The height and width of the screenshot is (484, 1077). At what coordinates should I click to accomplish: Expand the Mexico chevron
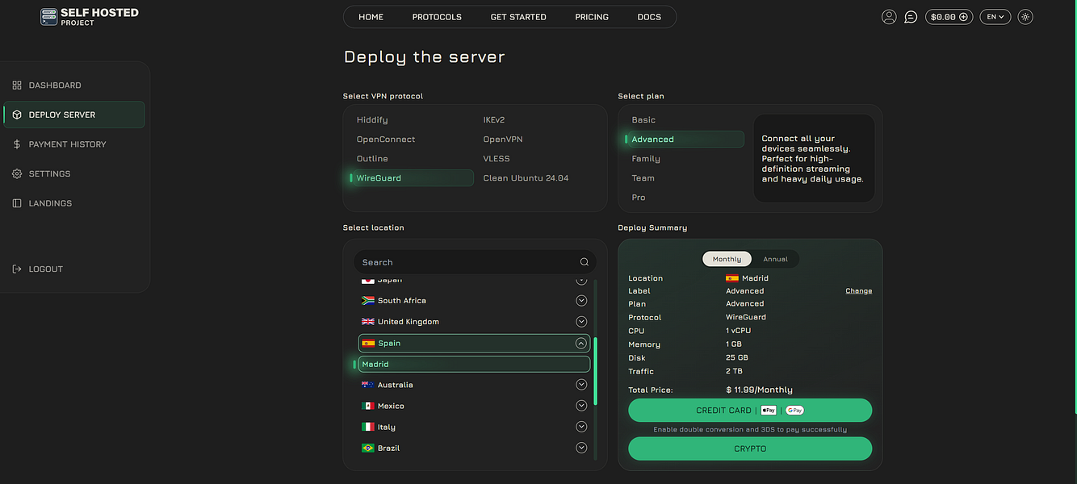tap(581, 407)
